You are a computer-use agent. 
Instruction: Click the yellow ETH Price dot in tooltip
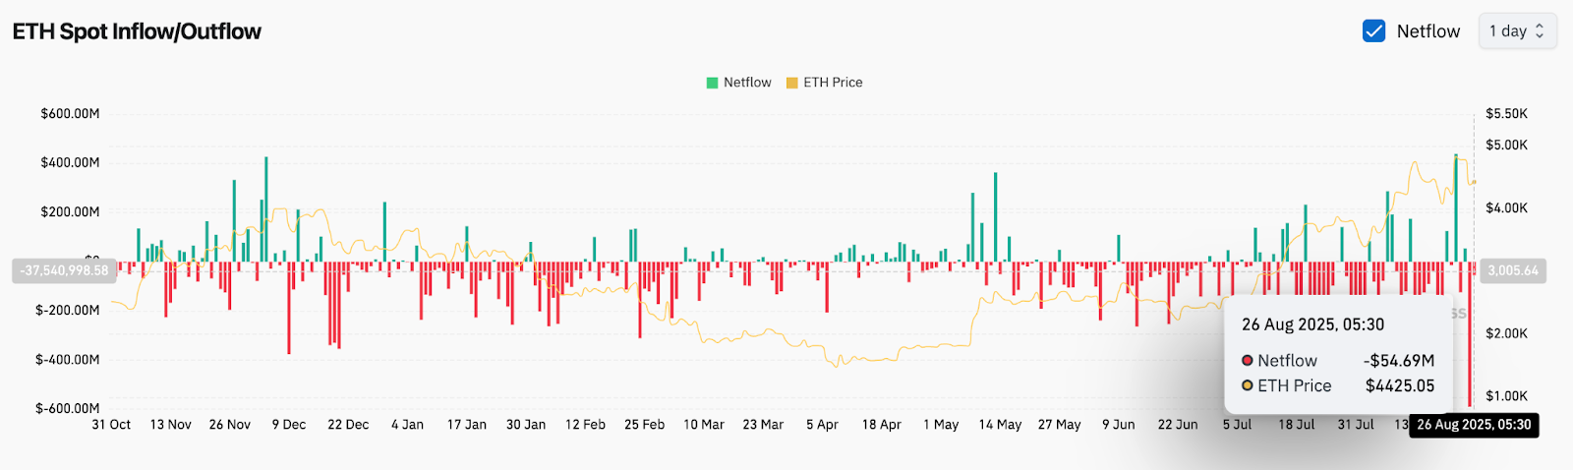tap(1248, 386)
